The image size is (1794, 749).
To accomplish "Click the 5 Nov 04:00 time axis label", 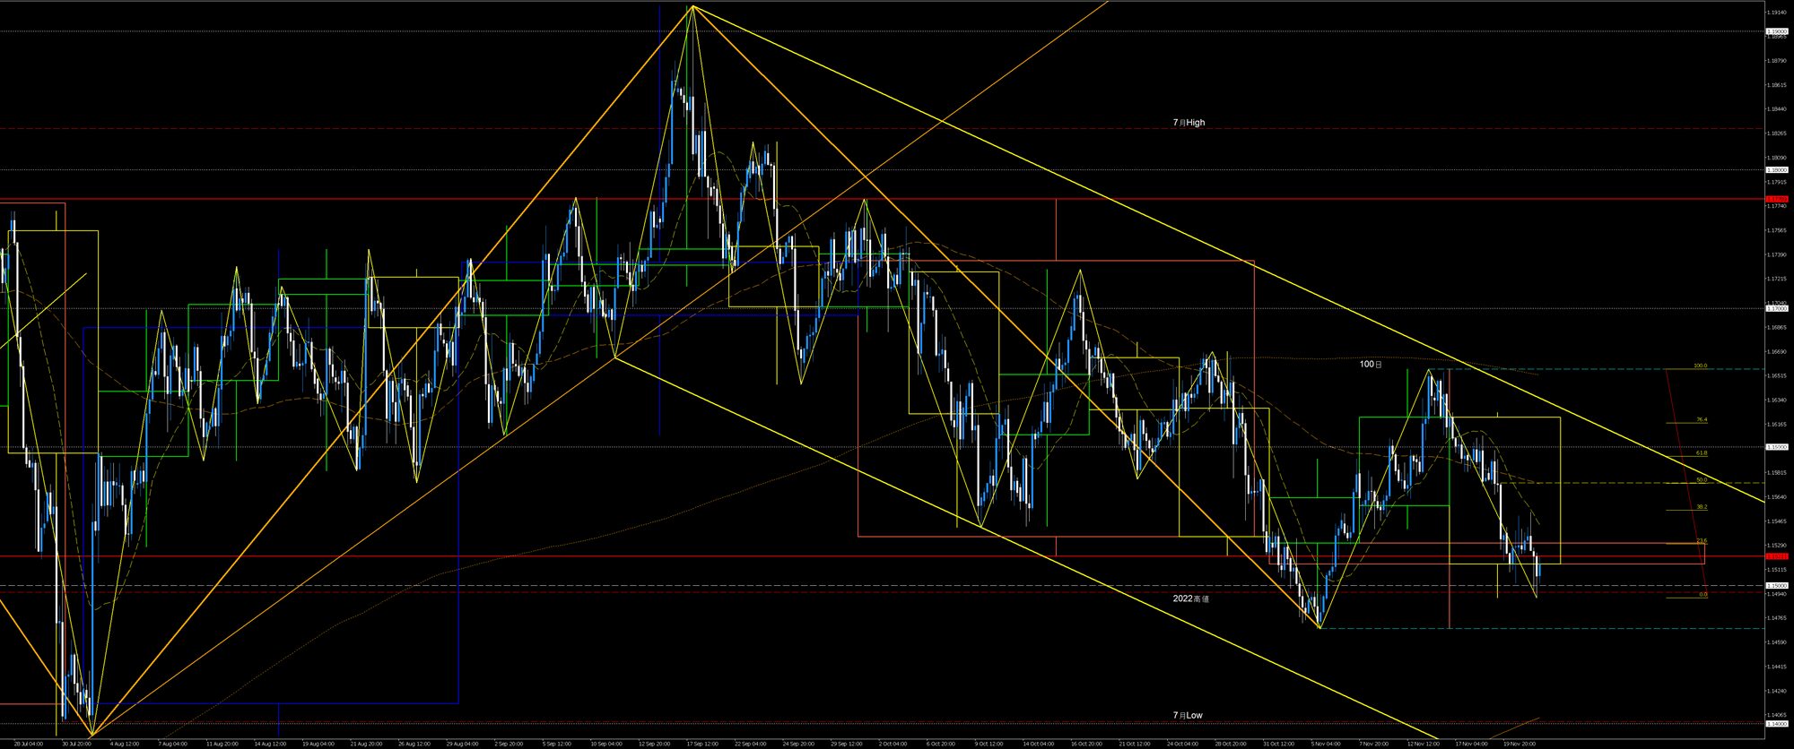I will click(x=1326, y=744).
